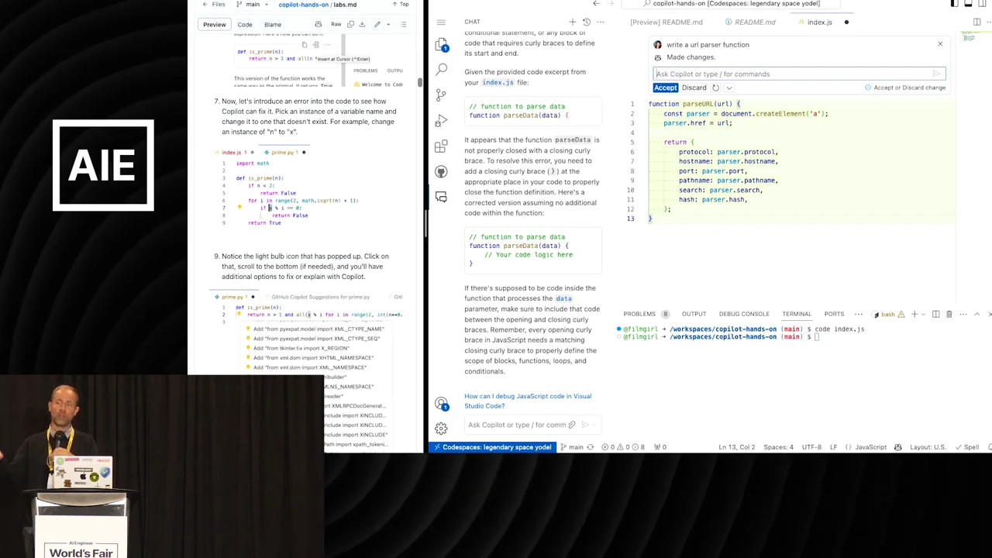
Task: Open the Copilot Chat view in the activity bar
Action: point(441,197)
